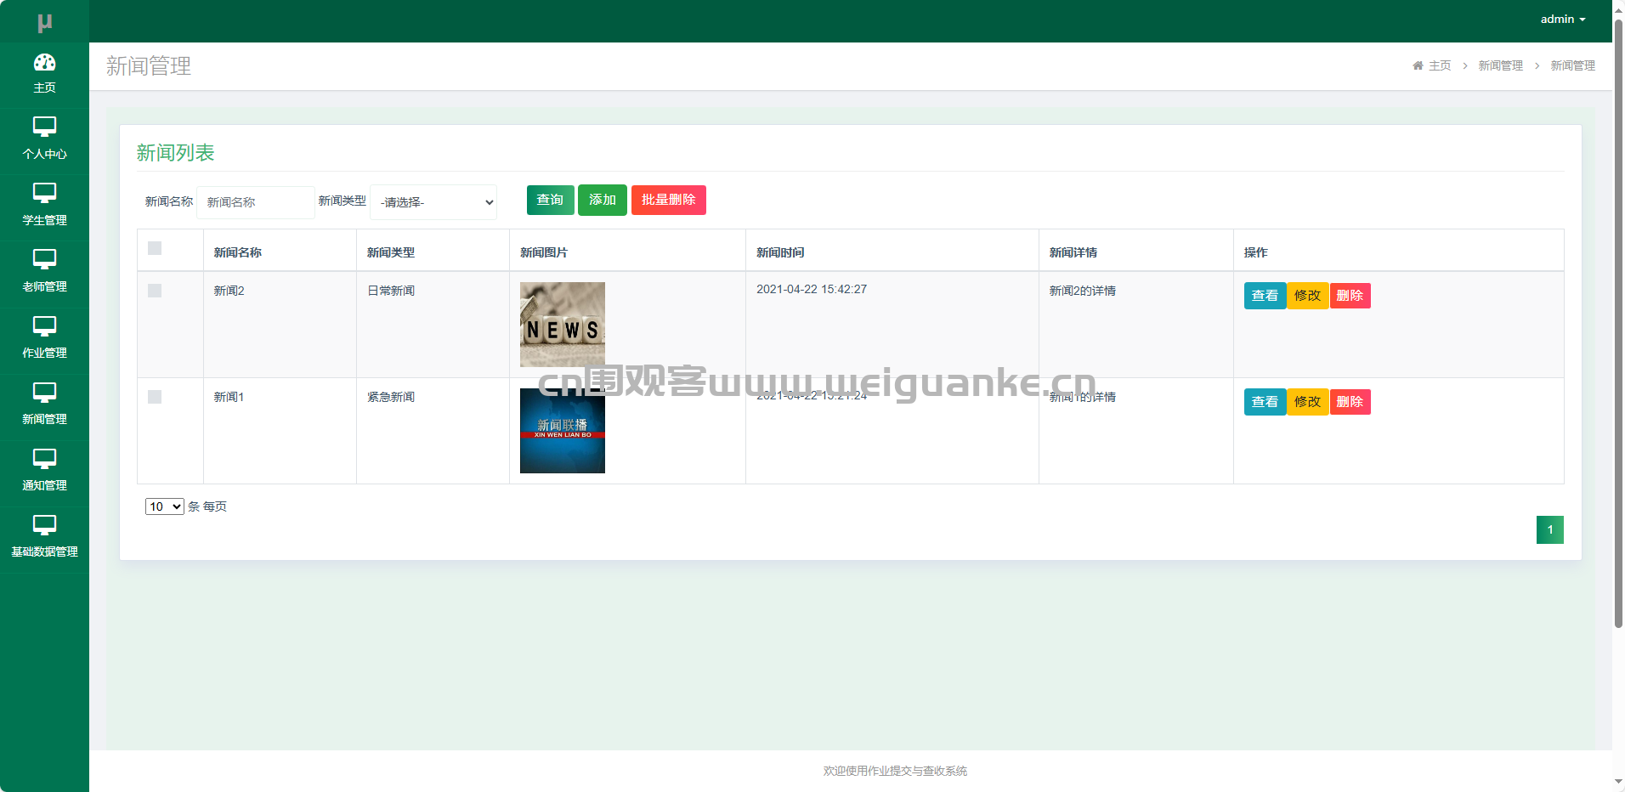Open the 新闻联播 thumbnail image of 新闻1

click(x=563, y=431)
